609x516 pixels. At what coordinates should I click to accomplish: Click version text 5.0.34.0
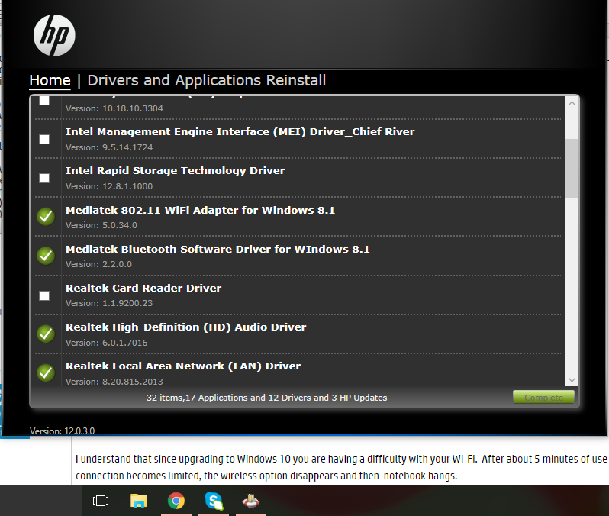[x=120, y=225]
